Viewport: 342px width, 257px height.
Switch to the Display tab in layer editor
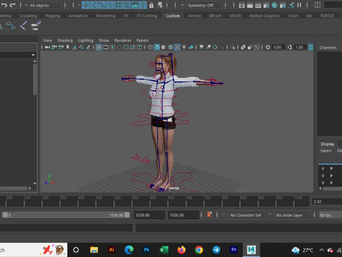pos(327,144)
